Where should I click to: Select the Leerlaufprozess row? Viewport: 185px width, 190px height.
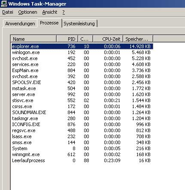(82, 160)
